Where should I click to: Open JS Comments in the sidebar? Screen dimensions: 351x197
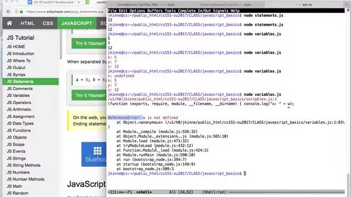point(20,89)
